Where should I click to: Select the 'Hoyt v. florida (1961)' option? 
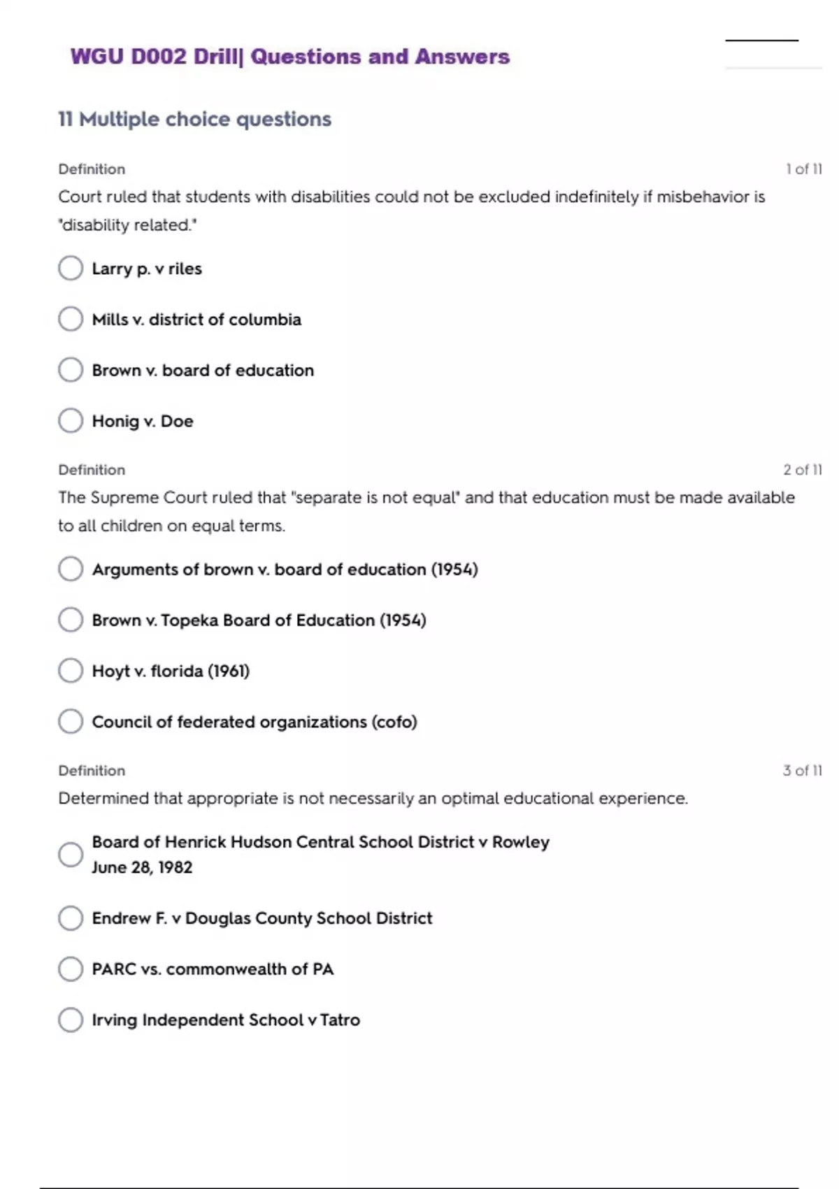click(x=71, y=671)
